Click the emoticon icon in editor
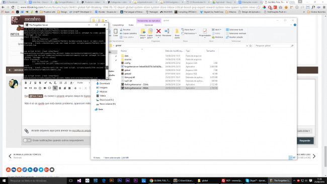 point(40,88)
